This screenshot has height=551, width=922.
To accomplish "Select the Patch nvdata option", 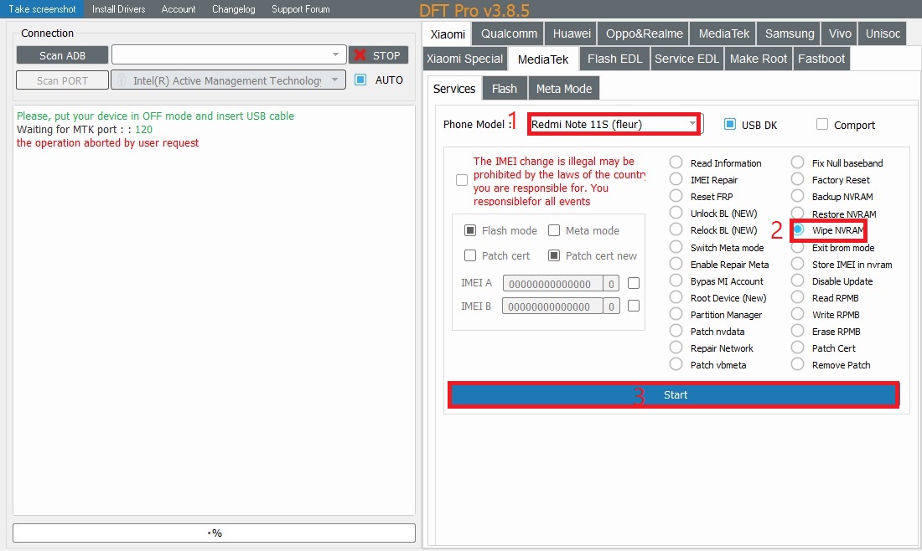I will tap(676, 331).
